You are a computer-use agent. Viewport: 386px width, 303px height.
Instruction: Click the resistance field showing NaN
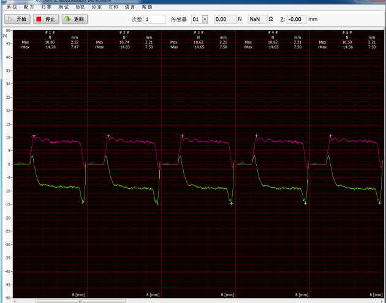[258, 19]
